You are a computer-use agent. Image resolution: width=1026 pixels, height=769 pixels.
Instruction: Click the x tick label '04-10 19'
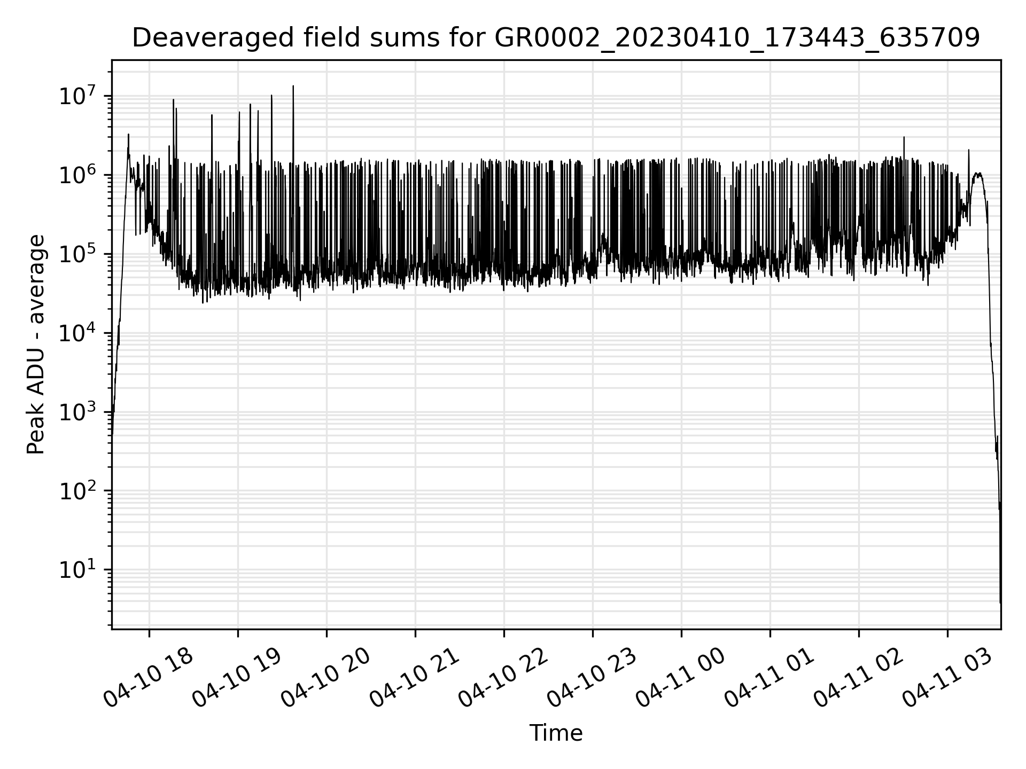237,678
